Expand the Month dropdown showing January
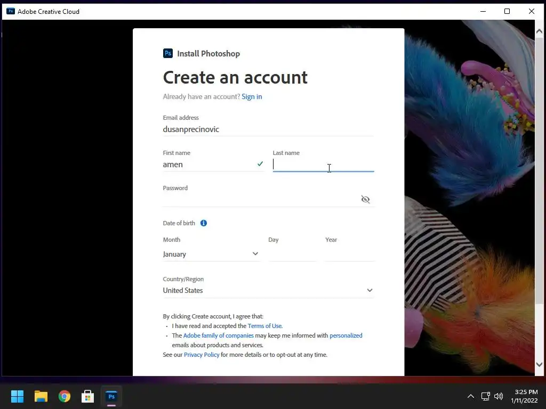This screenshot has height=409, width=546. tap(211, 254)
